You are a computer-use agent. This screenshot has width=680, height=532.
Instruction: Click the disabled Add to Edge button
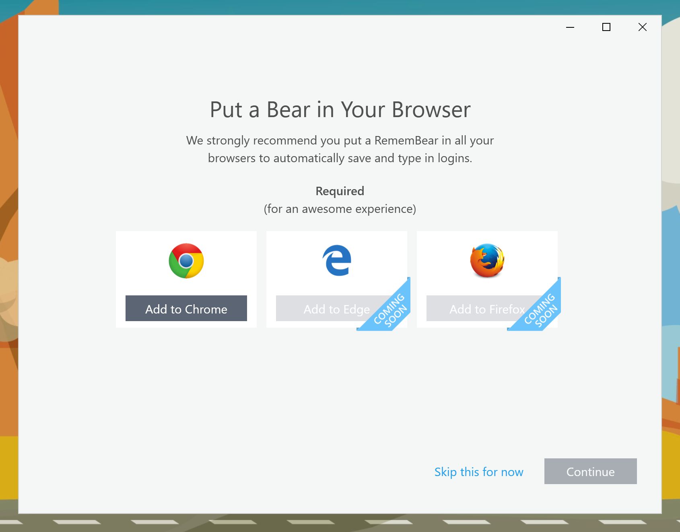click(x=337, y=308)
